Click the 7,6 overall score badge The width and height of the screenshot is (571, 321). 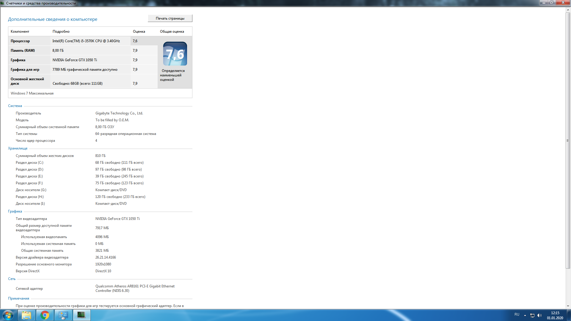coord(175,54)
